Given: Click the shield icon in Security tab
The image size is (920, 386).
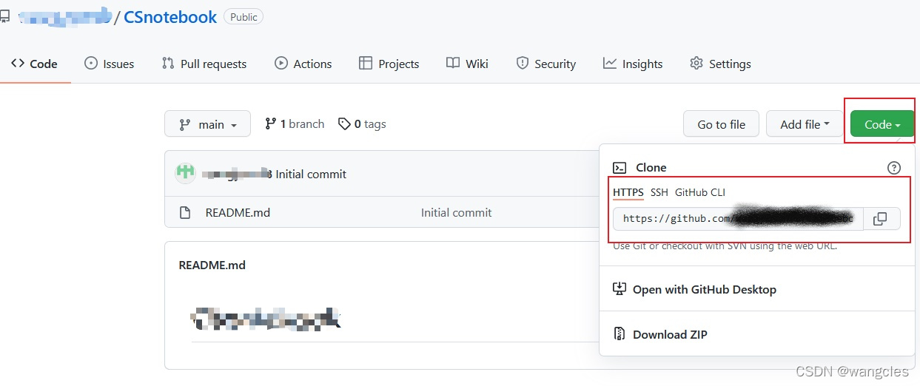Looking at the screenshot, I should pos(523,64).
